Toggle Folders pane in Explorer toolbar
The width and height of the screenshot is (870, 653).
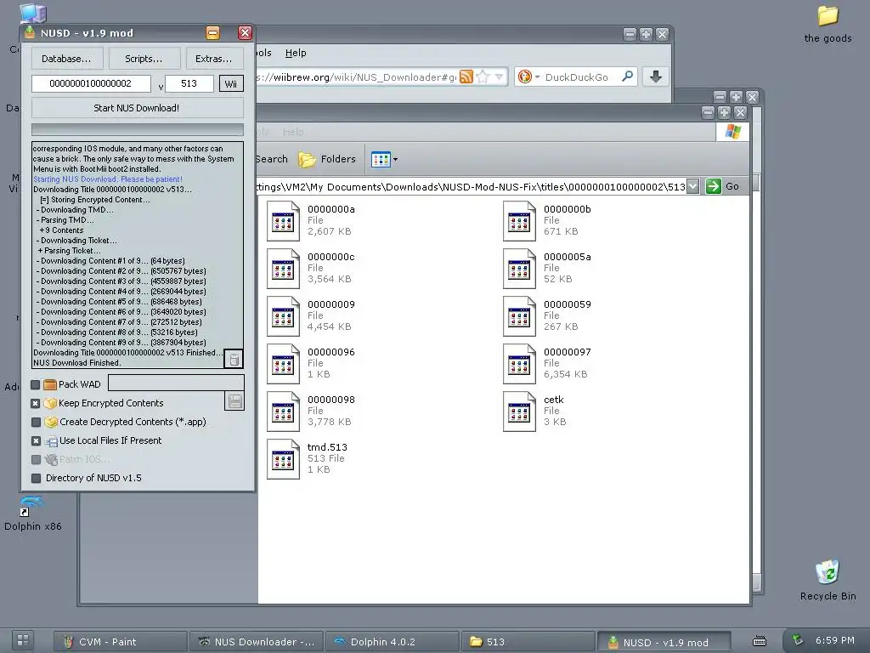click(x=327, y=159)
